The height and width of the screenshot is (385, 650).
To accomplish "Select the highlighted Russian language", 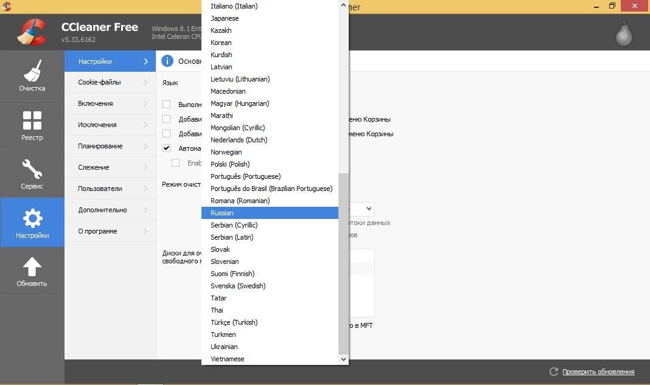I will coord(270,213).
